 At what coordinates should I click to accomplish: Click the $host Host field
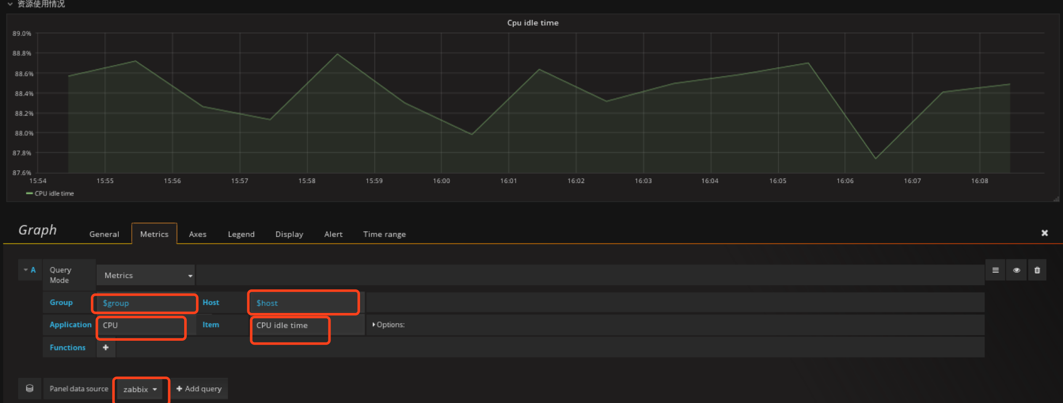[x=303, y=303]
